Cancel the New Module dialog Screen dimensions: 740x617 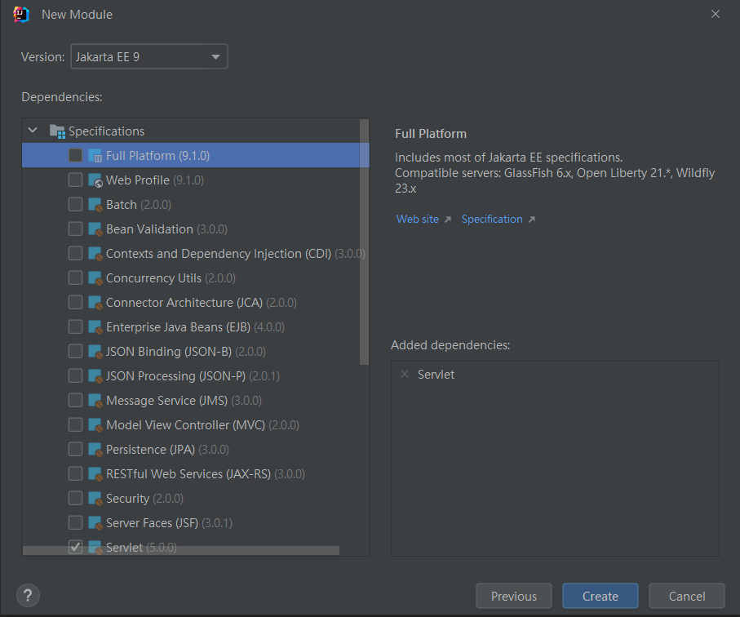[x=687, y=597]
